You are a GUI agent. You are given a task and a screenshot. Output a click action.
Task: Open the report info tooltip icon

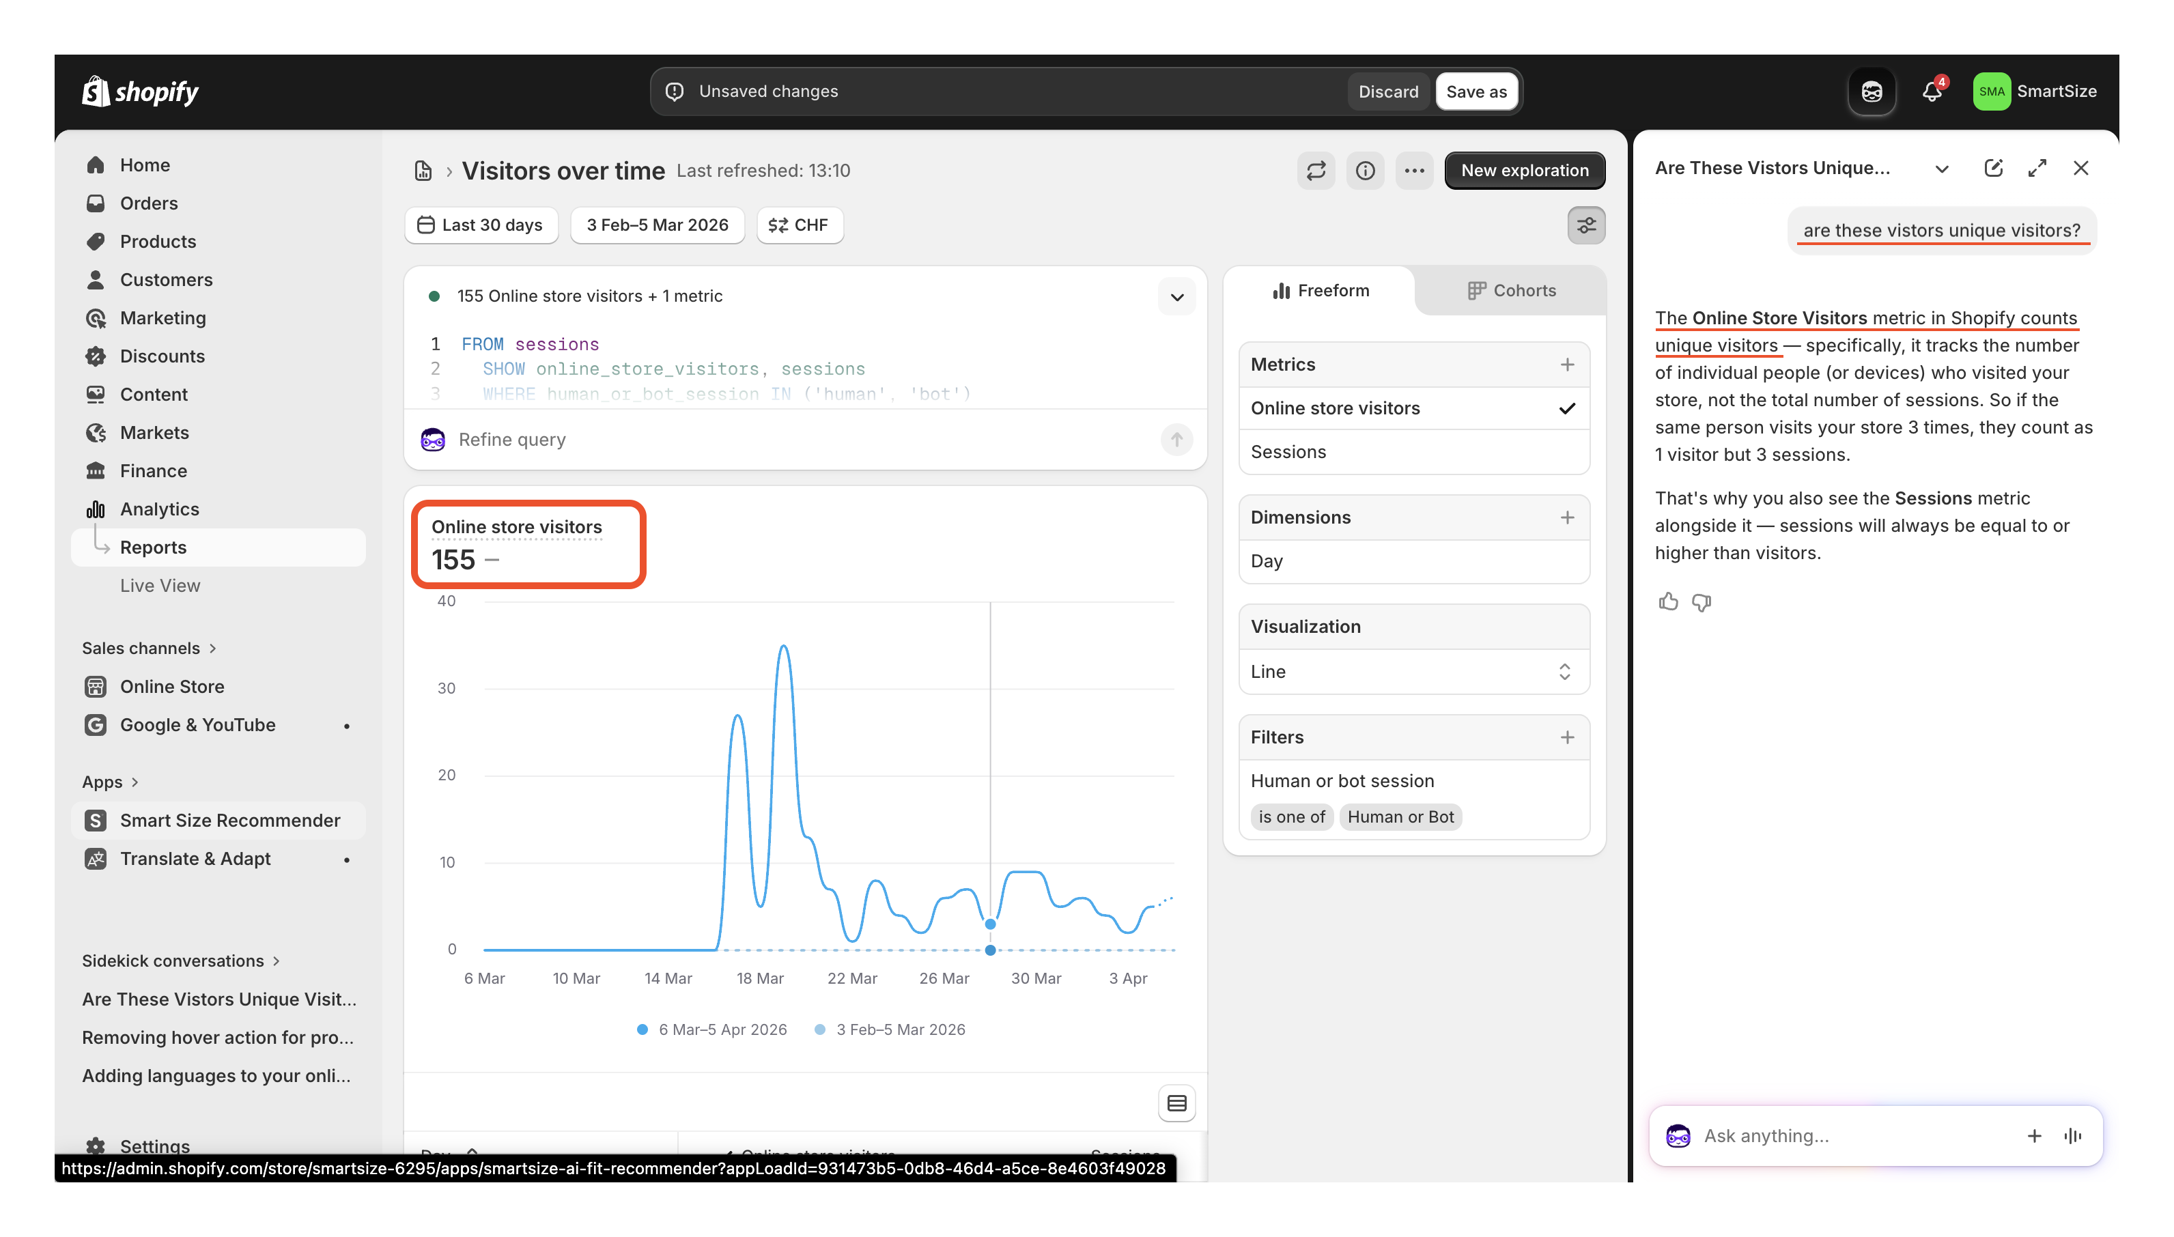1365,170
